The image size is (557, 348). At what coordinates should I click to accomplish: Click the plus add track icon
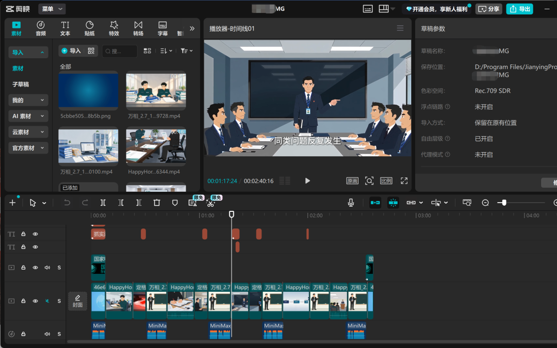tap(12, 203)
